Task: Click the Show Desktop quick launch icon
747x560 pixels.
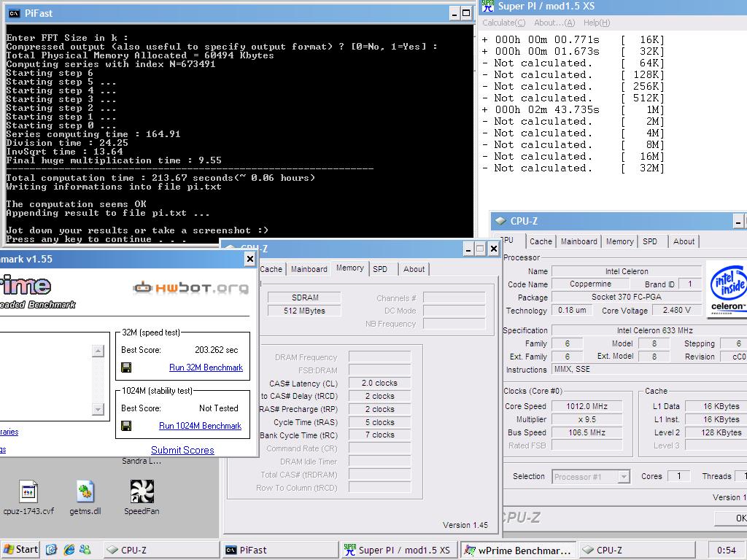Action: (52, 550)
